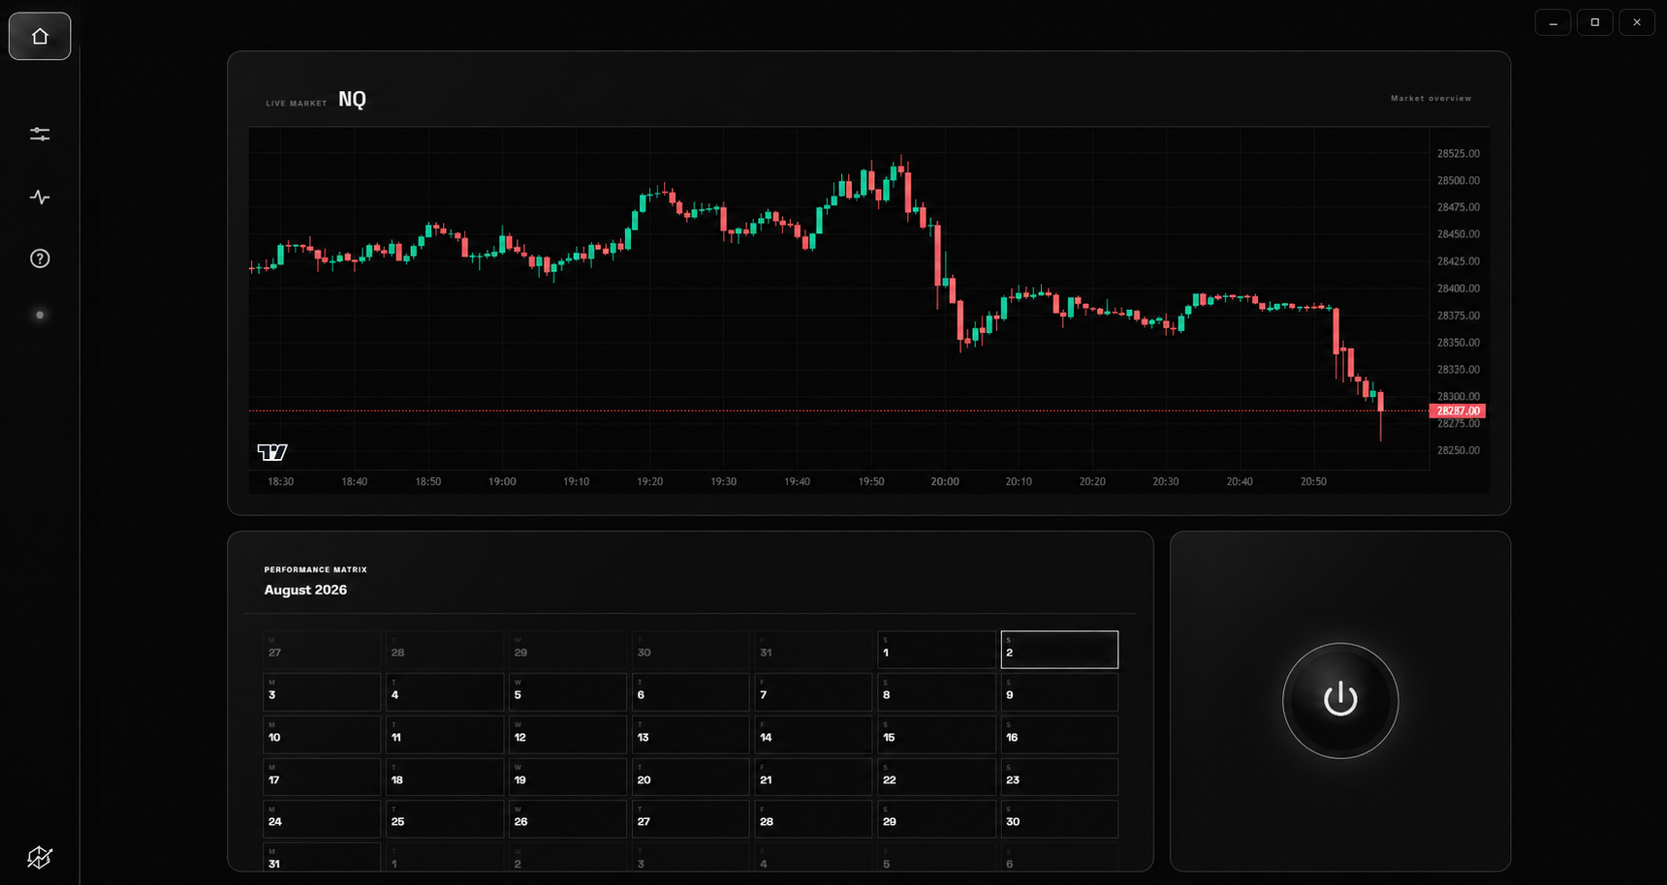Select the dimmed July 27 calendar cell

(x=322, y=650)
